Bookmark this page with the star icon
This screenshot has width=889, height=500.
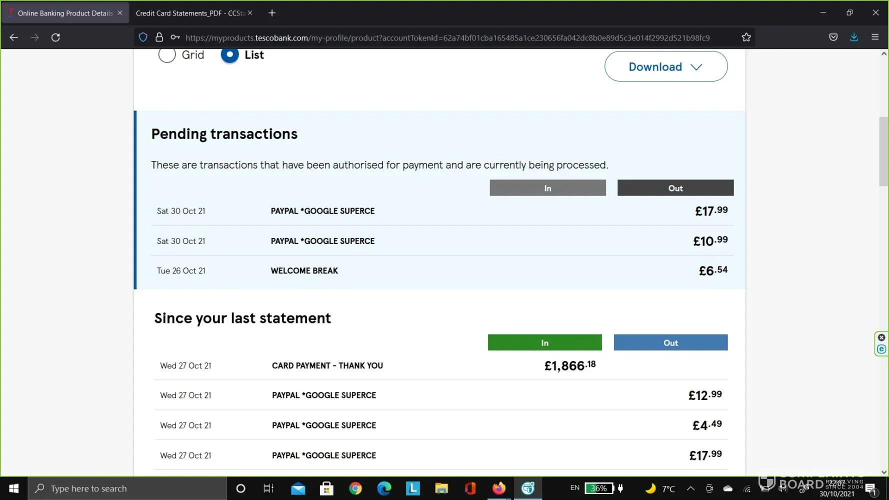click(x=746, y=37)
